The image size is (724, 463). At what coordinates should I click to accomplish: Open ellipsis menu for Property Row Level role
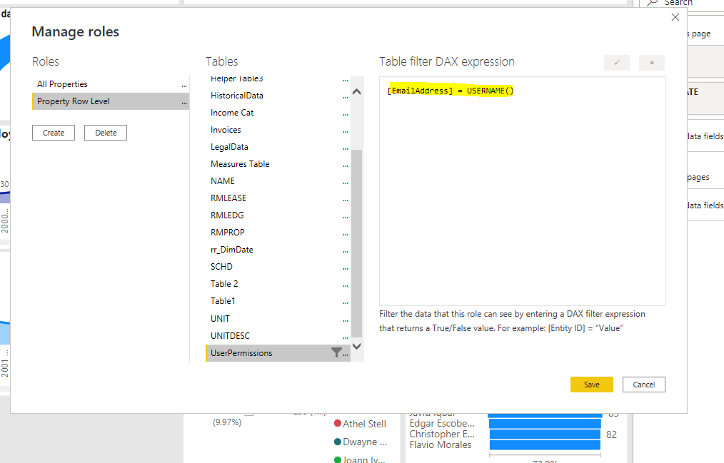pos(184,103)
